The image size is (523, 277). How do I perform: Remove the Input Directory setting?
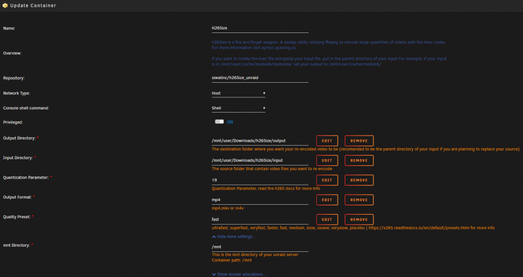point(359,160)
